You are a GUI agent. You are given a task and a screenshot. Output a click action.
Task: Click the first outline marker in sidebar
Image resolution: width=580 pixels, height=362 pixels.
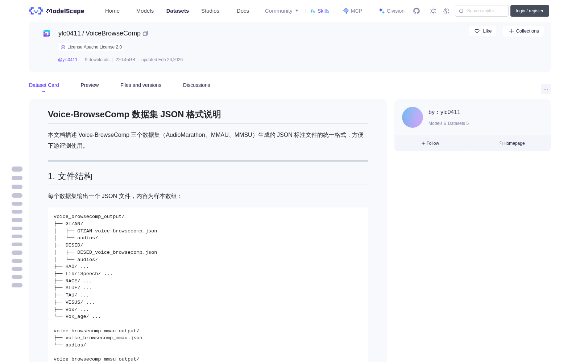[x=17, y=169]
